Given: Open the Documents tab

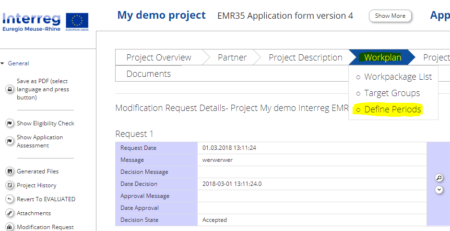Looking at the screenshot, I should pos(149,74).
